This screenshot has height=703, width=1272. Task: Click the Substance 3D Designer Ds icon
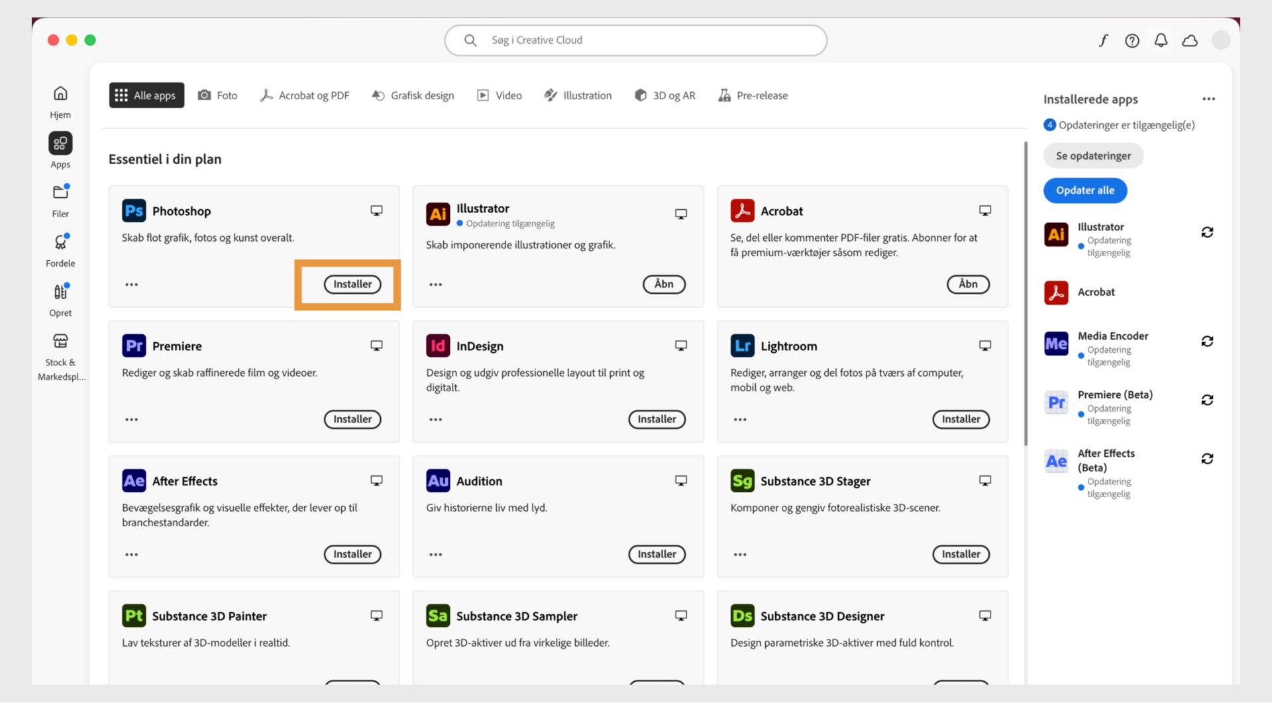pyautogui.click(x=742, y=616)
